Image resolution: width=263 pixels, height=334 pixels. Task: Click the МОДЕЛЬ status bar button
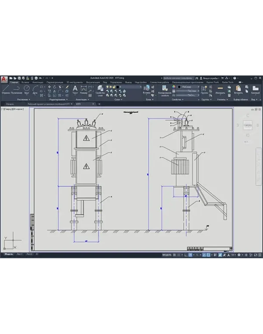coord(167,255)
